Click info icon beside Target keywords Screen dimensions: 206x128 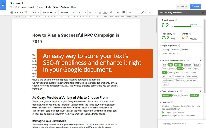(x=179, y=45)
